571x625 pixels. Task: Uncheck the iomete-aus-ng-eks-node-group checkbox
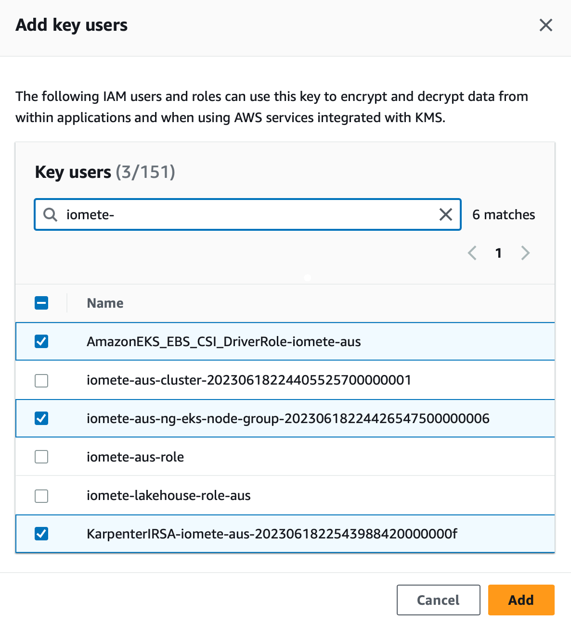tap(41, 418)
